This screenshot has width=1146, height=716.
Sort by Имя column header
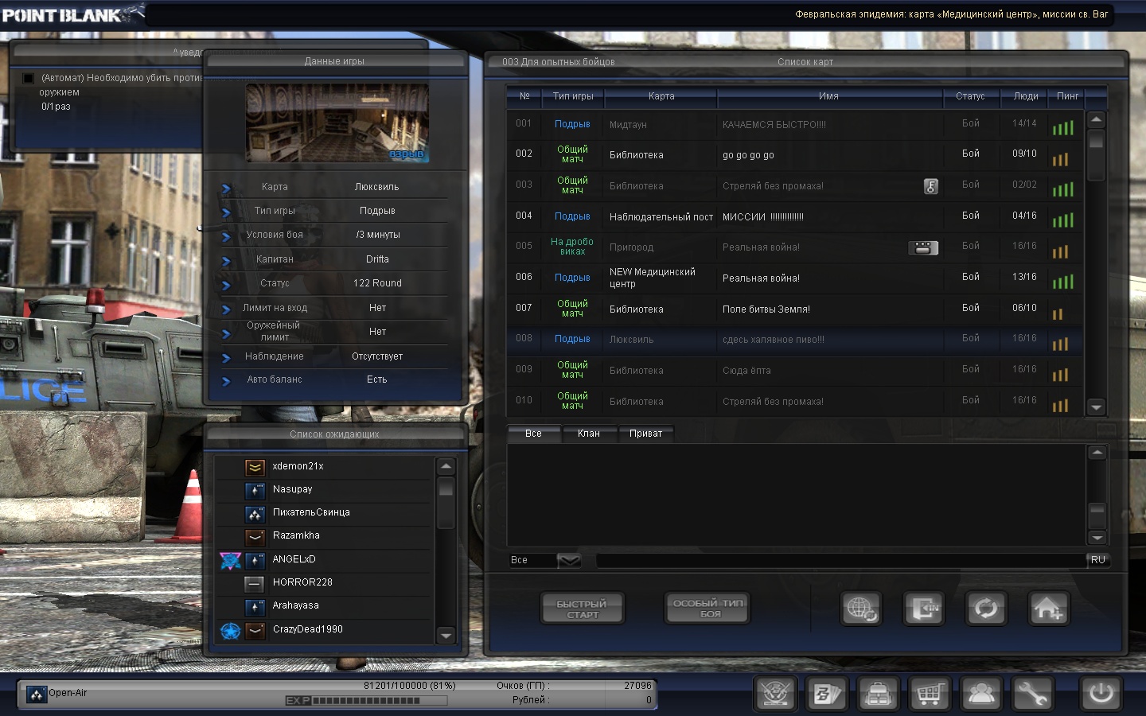[x=828, y=96]
